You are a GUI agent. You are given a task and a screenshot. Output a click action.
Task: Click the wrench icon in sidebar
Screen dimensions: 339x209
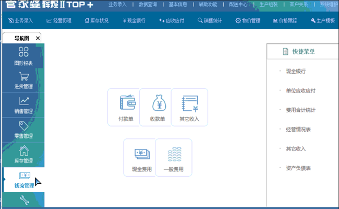(x=23, y=200)
